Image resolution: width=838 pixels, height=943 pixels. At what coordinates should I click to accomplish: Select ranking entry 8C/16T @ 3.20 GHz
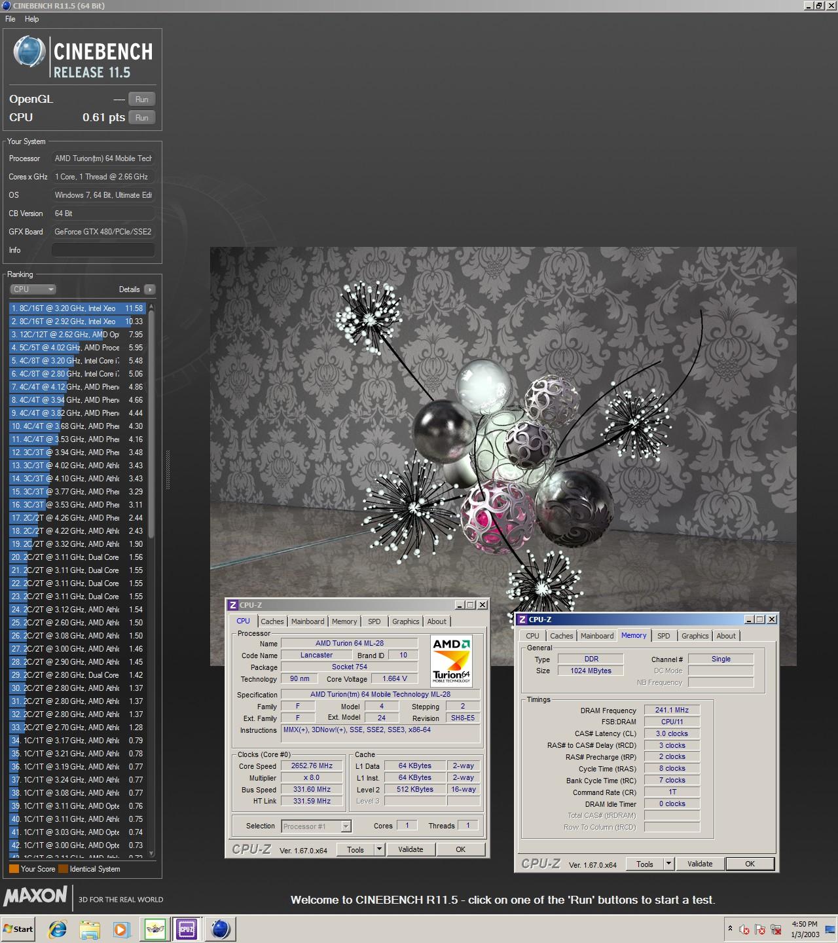(x=77, y=308)
